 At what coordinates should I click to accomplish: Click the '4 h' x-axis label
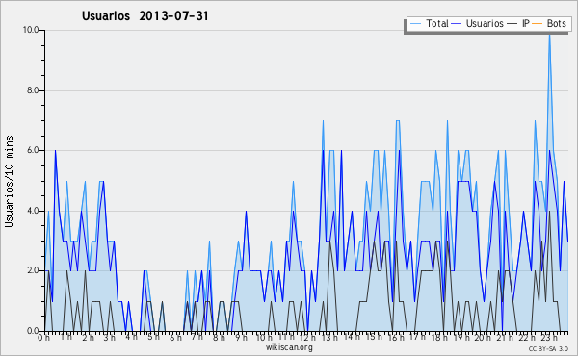[131, 337]
